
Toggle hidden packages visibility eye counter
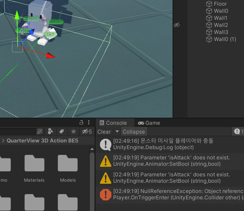[87, 131]
